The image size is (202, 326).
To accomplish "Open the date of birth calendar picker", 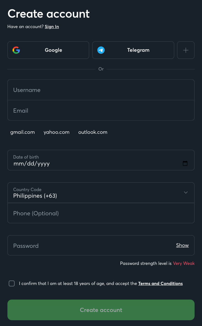I will 185,164.
